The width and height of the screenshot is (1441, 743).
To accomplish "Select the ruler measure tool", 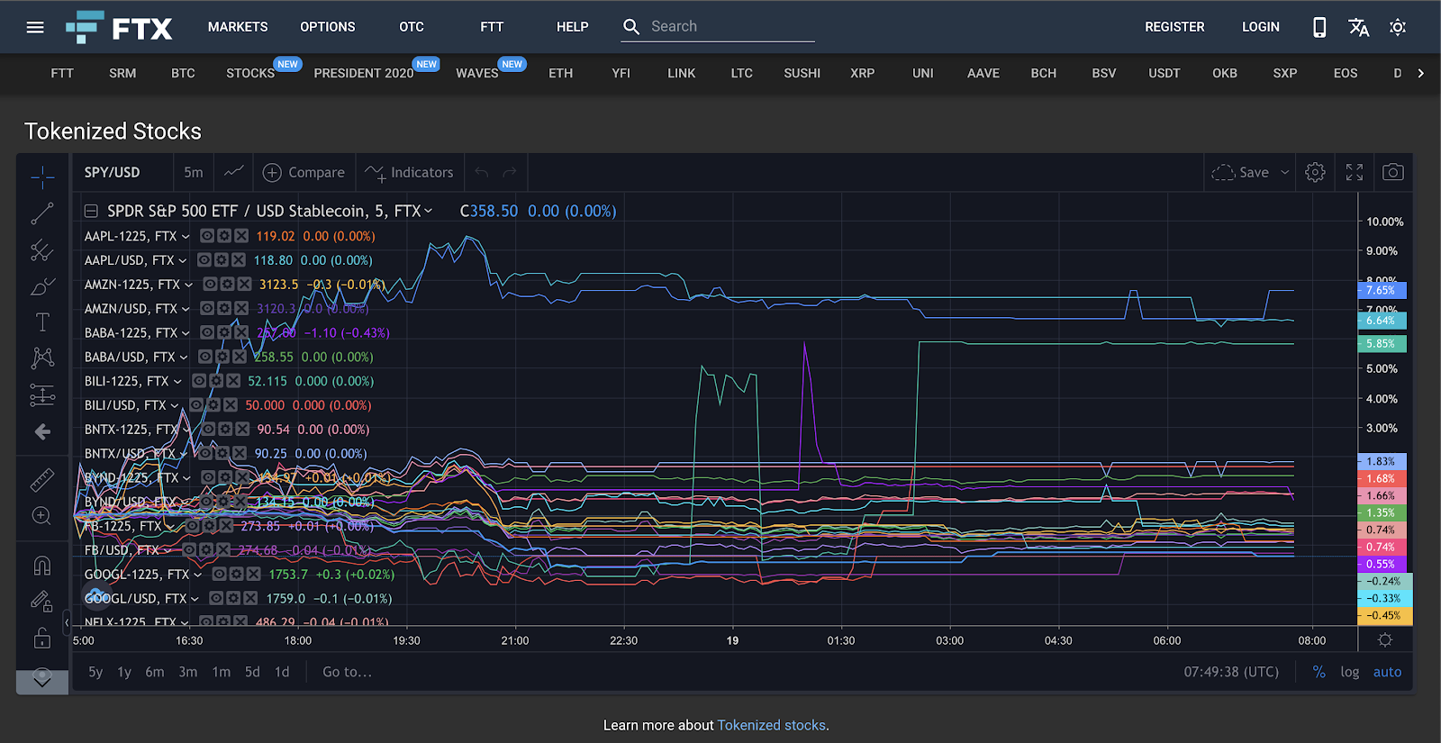I will tap(42, 479).
